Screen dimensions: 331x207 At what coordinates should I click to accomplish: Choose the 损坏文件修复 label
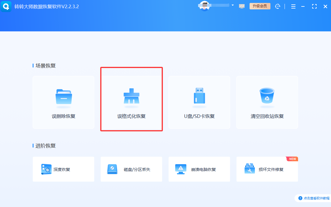271,169
